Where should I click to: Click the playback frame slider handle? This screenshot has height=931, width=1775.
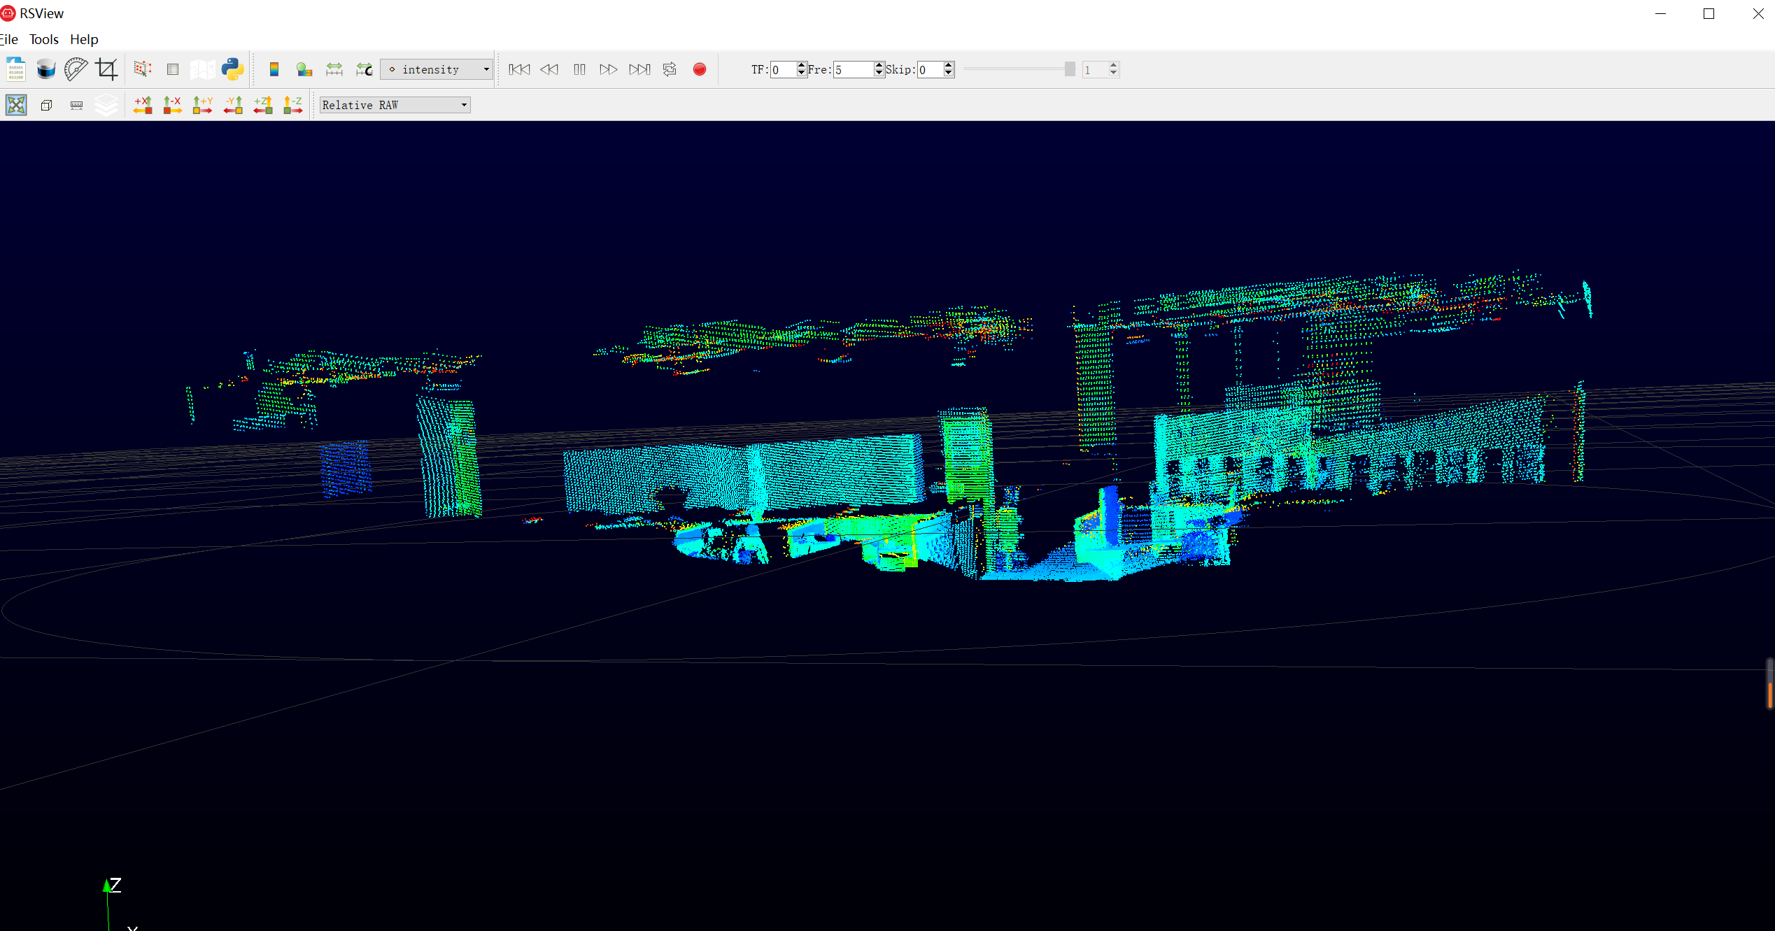1069,69
